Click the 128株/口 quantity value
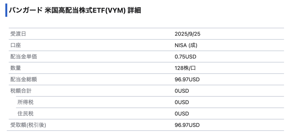The image size is (292, 136). pyautogui.click(x=185, y=68)
